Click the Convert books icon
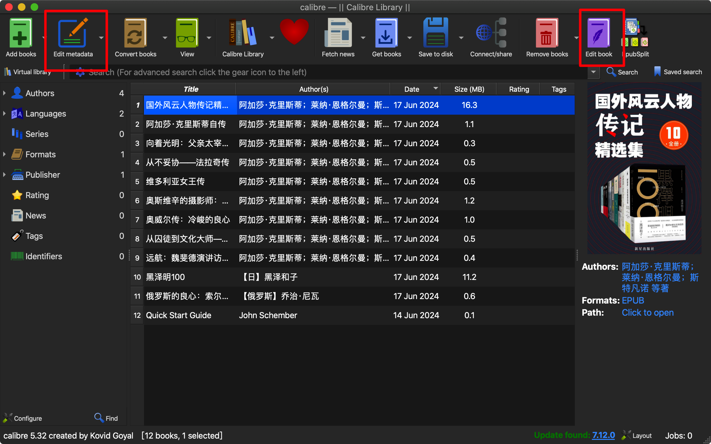This screenshot has width=711, height=444. (x=135, y=33)
